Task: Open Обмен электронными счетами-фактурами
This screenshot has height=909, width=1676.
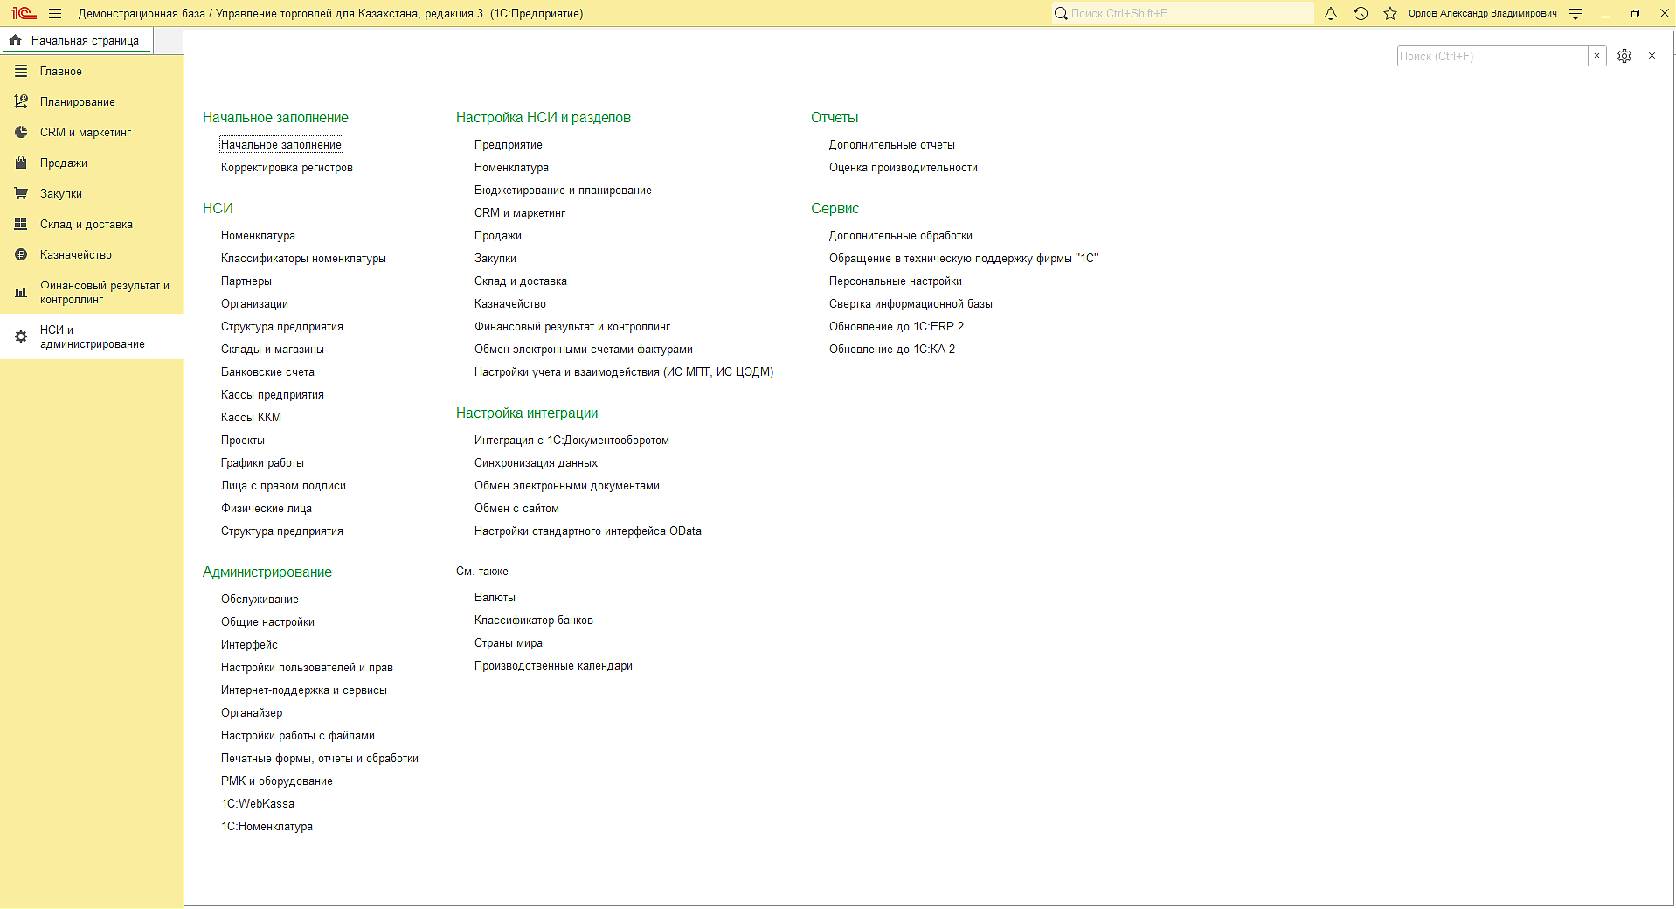Action: 584,349
